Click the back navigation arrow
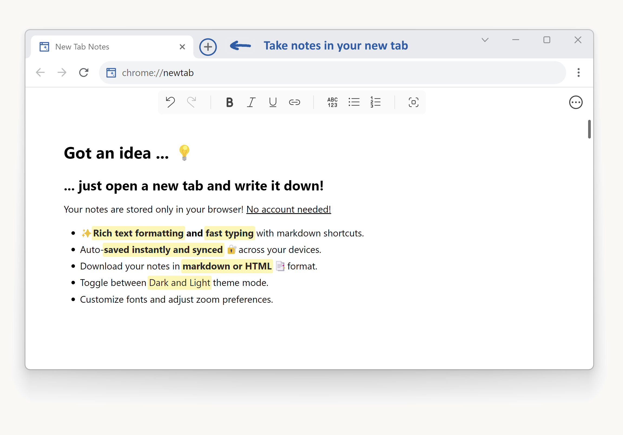623x435 pixels. pos(40,72)
